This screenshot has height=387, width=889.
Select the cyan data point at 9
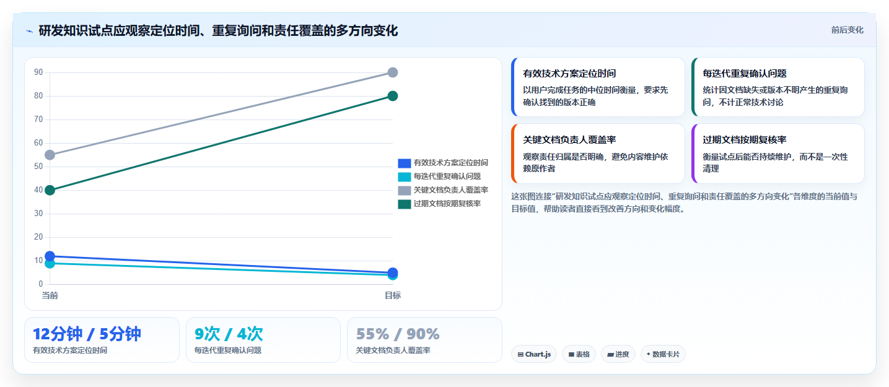pyautogui.click(x=50, y=264)
